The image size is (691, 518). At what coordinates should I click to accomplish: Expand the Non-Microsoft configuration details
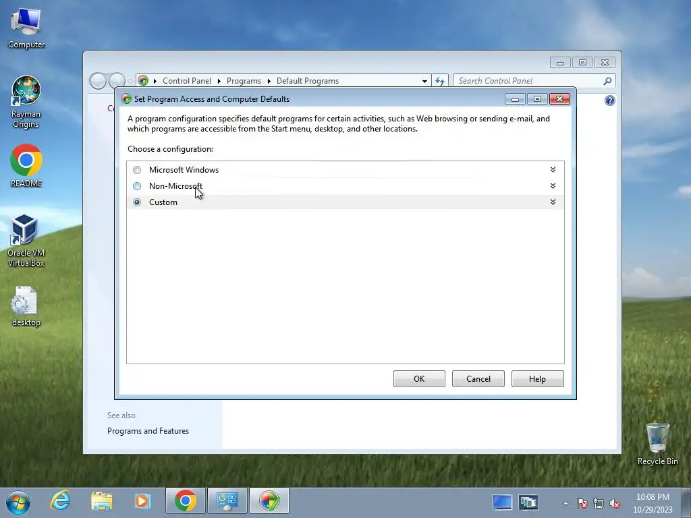(x=553, y=186)
